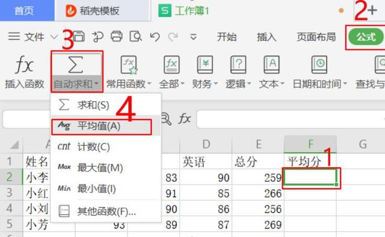Click the Insert Function fx icon
The width and height of the screenshot is (385, 237).
click(x=24, y=64)
